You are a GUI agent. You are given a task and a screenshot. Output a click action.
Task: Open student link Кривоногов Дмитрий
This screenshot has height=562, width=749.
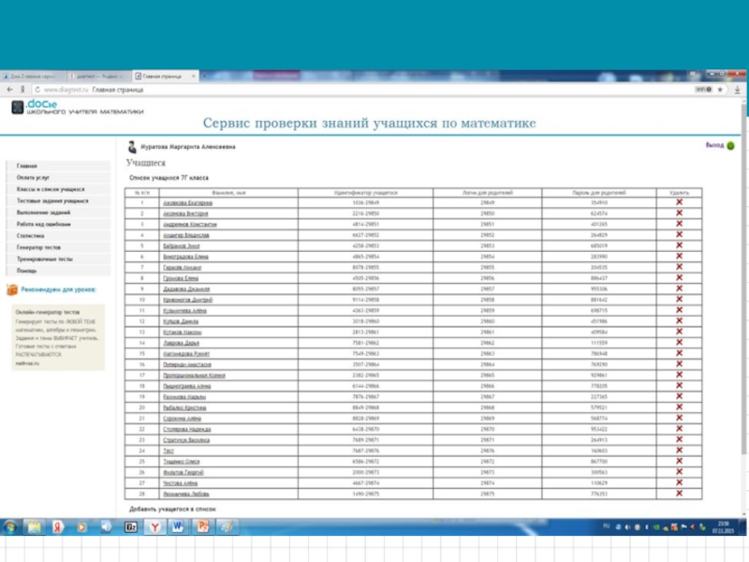(x=188, y=300)
